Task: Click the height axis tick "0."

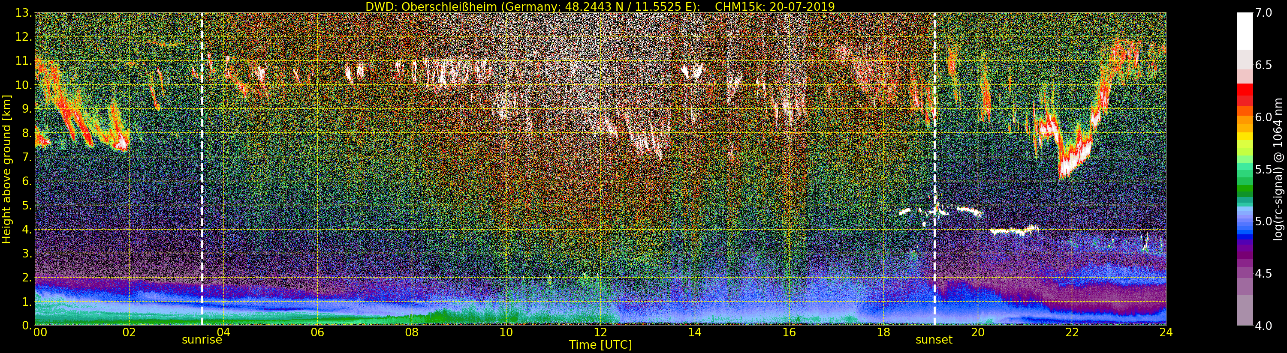Action: 27,326
